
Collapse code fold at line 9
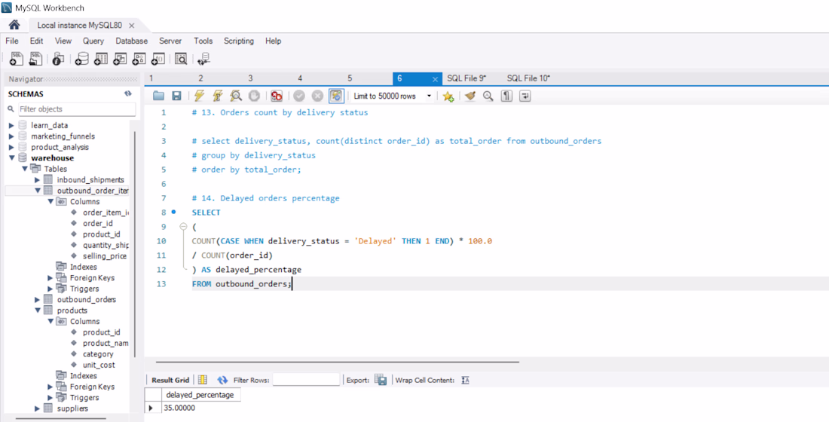click(183, 226)
